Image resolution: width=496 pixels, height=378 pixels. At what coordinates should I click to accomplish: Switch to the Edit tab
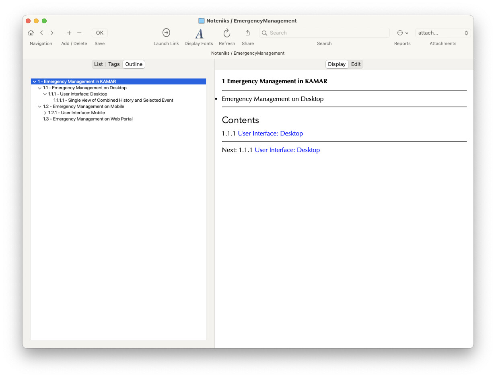coord(356,64)
